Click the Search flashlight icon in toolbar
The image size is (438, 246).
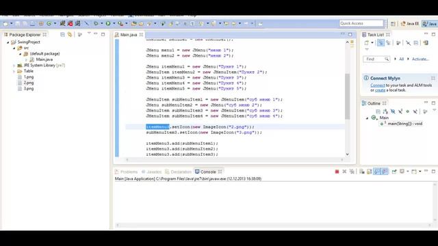click(149, 24)
